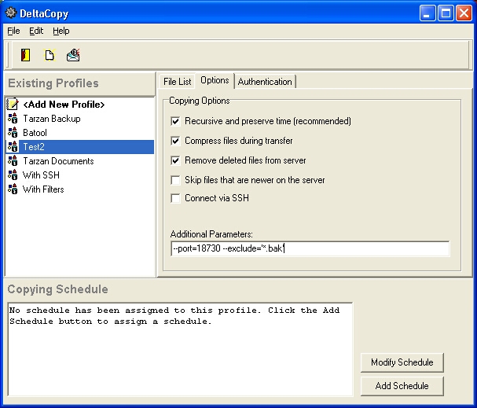Open the Edit menu
This screenshot has width=477, height=408.
[x=36, y=31]
